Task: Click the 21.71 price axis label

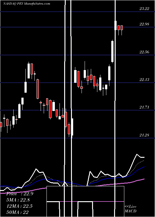Action: pos(144,107)
